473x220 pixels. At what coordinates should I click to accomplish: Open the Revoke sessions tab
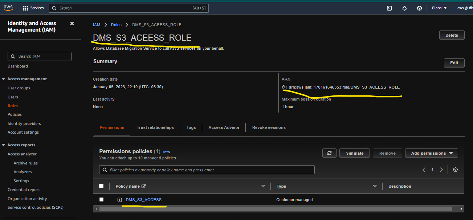(x=269, y=127)
